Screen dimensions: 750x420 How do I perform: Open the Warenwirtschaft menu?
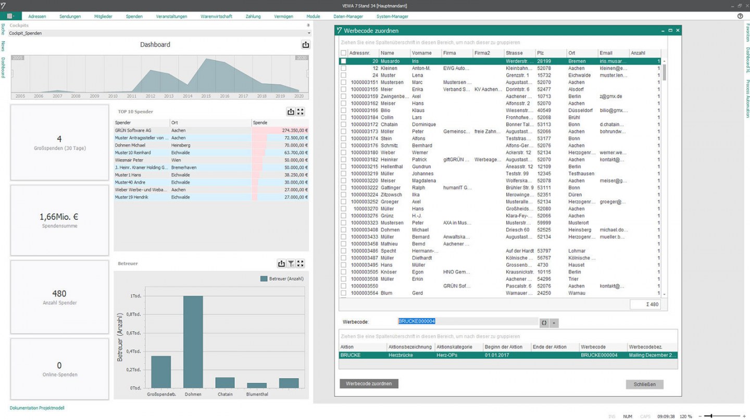[x=216, y=17]
